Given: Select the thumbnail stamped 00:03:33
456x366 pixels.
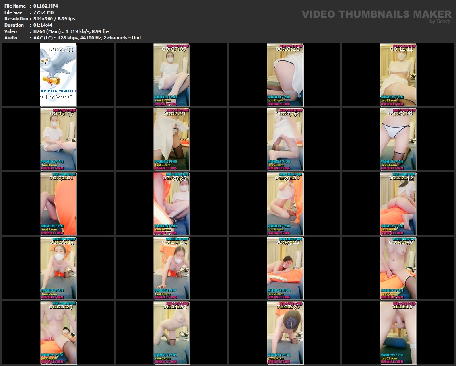Looking at the screenshot, I should pyautogui.click(x=58, y=75).
